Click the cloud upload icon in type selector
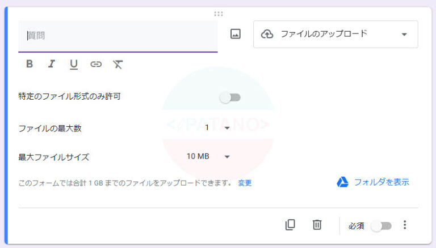Viewport: 436px width, 248px height. click(x=267, y=34)
